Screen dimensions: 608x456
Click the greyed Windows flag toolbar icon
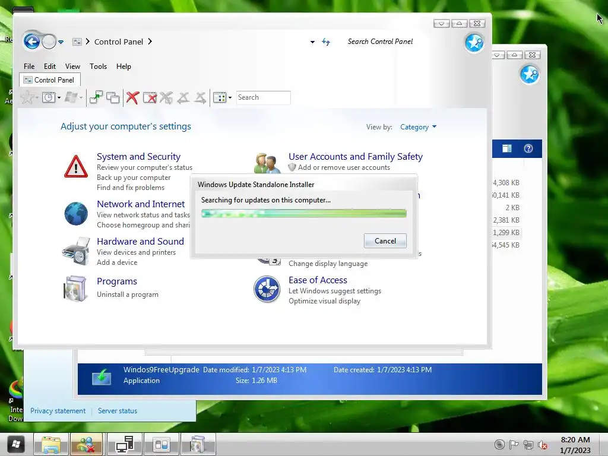click(71, 97)
